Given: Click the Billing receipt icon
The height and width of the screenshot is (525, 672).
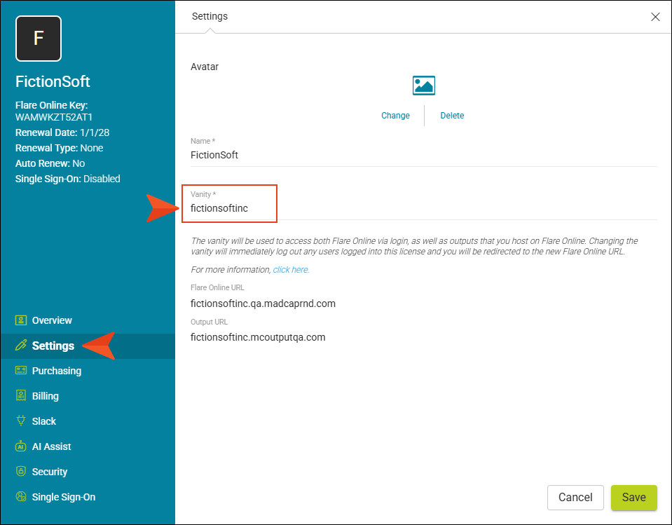Looking at the screenshot, I should [x=20, y=395].
